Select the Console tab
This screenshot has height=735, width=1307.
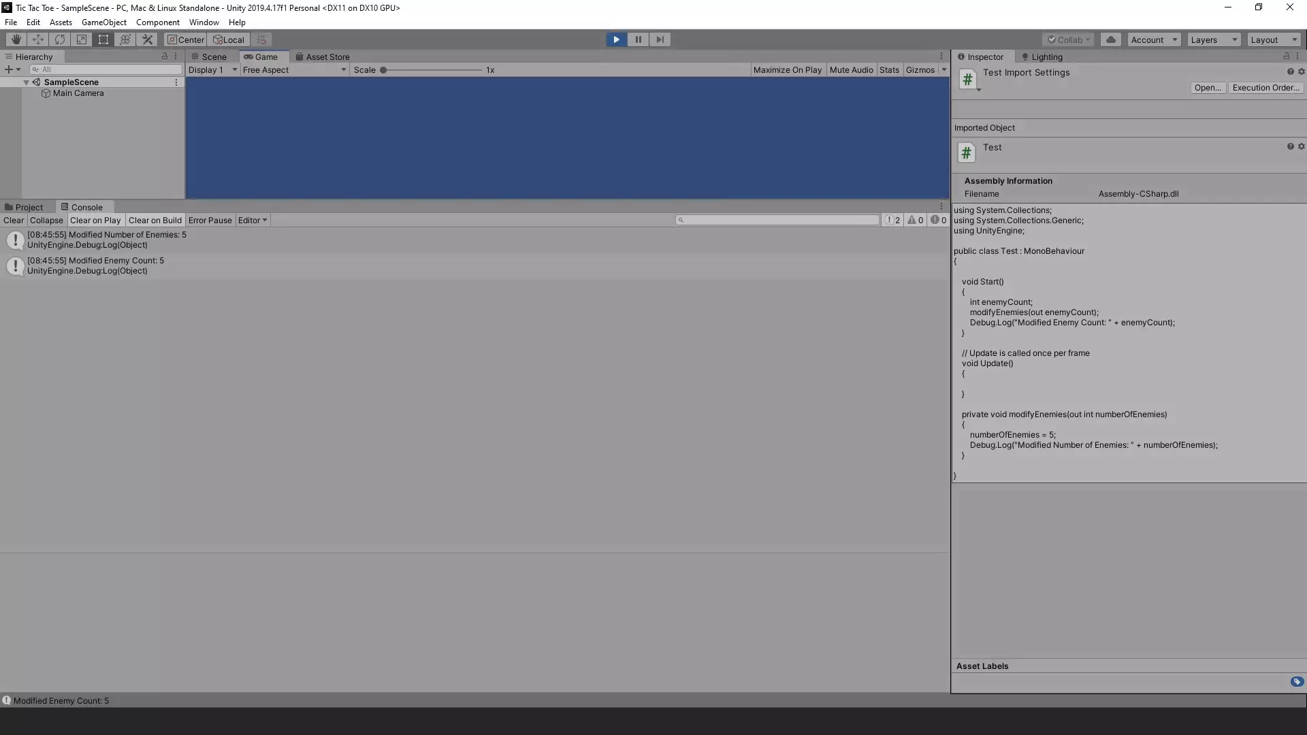tap(86, 208)
